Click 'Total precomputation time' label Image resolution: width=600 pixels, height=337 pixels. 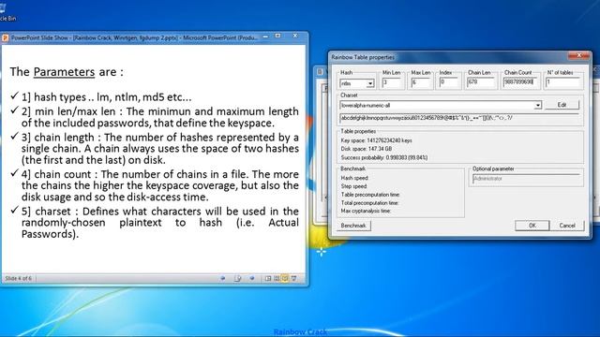coord(369,203)
